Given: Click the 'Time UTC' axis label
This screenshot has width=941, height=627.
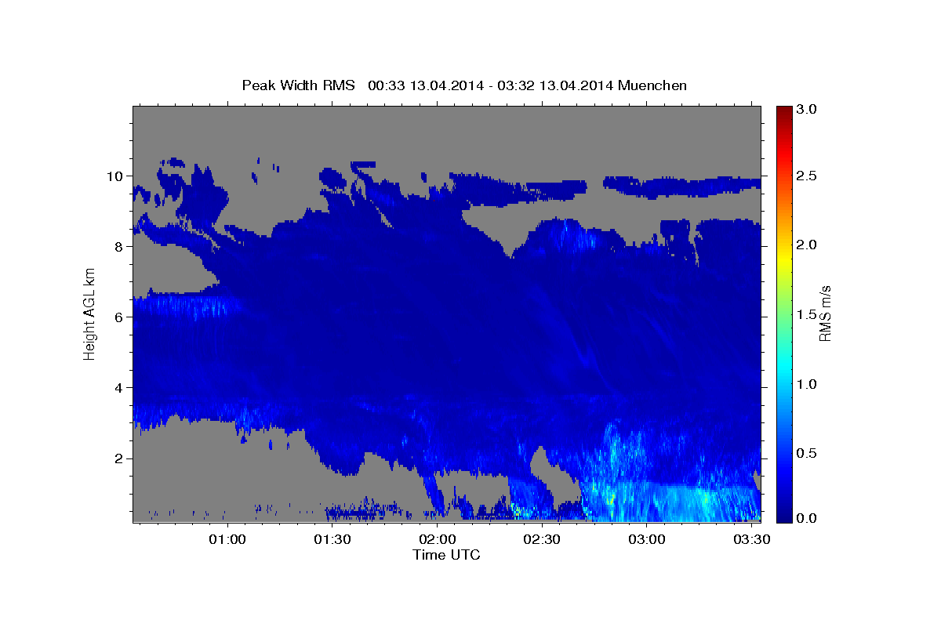Looking at the screenshot, I should tap(446, 555).
